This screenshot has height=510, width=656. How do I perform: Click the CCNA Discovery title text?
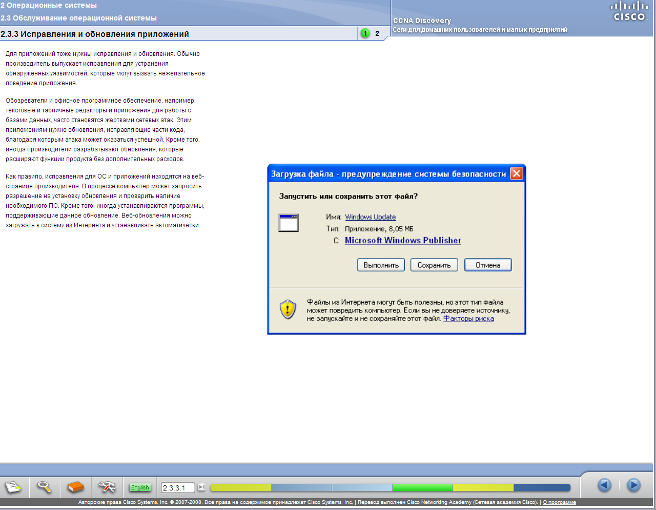tap(422, 21)
